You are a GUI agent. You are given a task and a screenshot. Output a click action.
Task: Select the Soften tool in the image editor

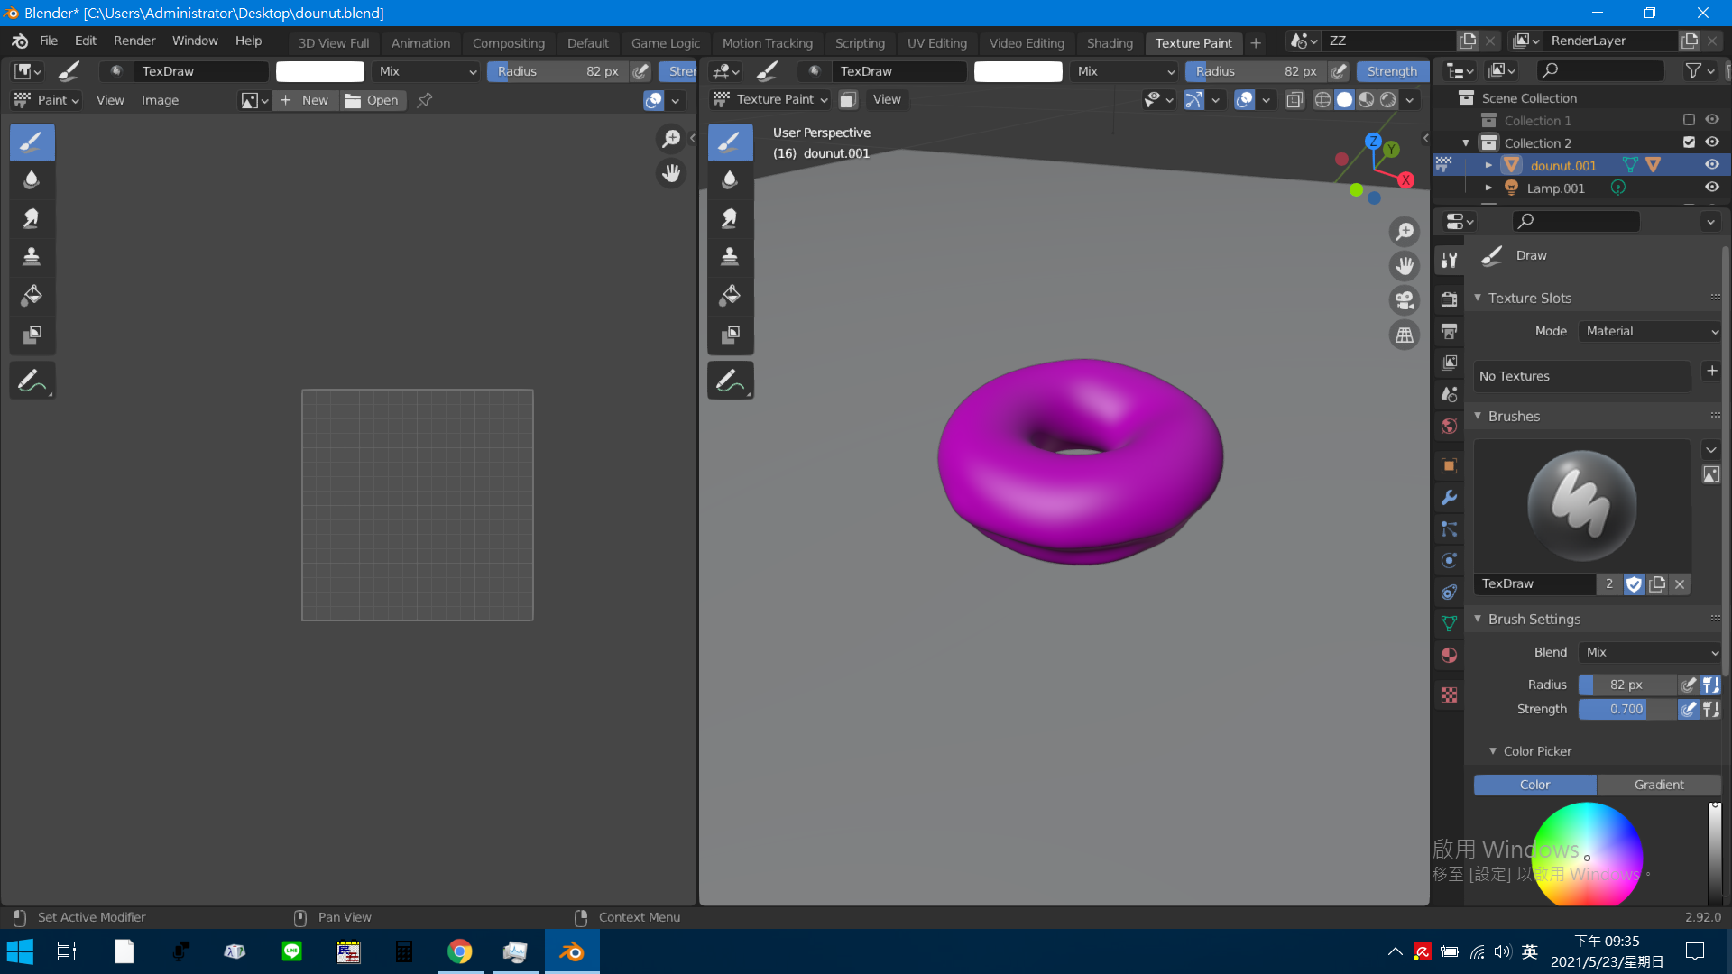tap(32, 179)
